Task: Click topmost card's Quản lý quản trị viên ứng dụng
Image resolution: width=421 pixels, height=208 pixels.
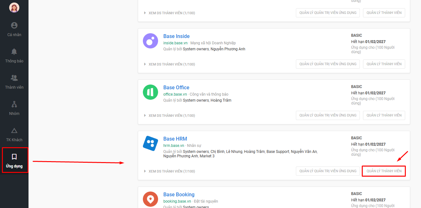Action: pos(328,13)
